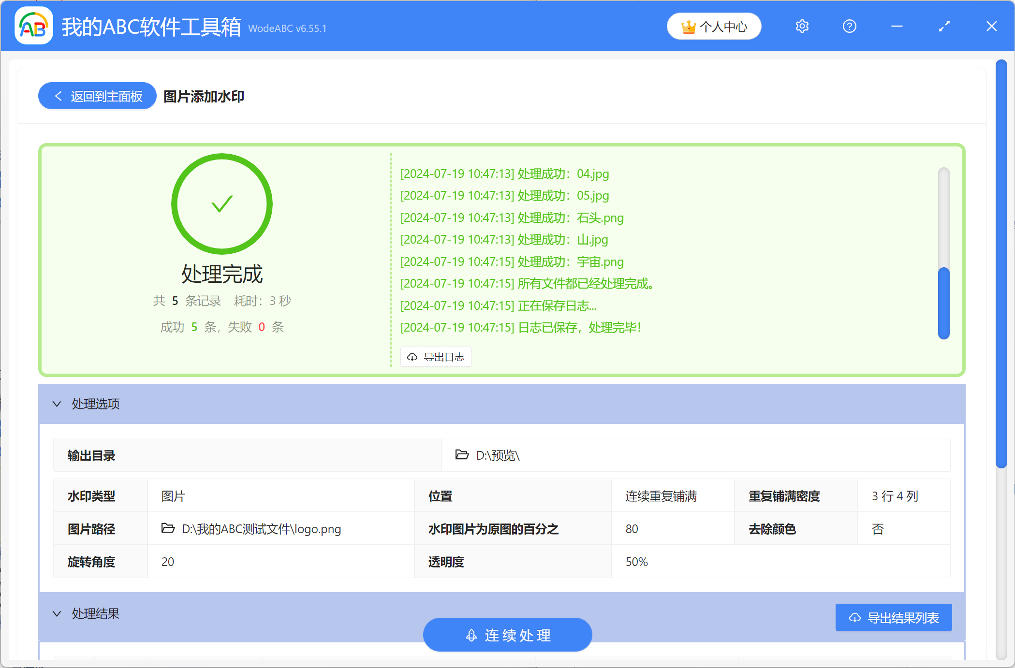Click the green checkmark completion circle
This screenshot has height=668, width=1015.
click(222, 204)
